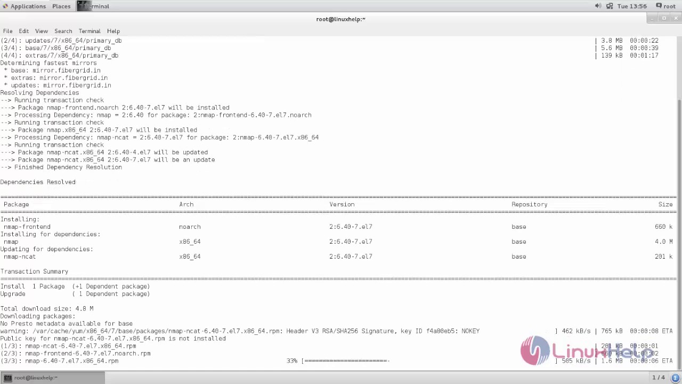Click the 'nmap-frontend' package name in table
This screenshot has height=384, width=682.
[27, 227]
